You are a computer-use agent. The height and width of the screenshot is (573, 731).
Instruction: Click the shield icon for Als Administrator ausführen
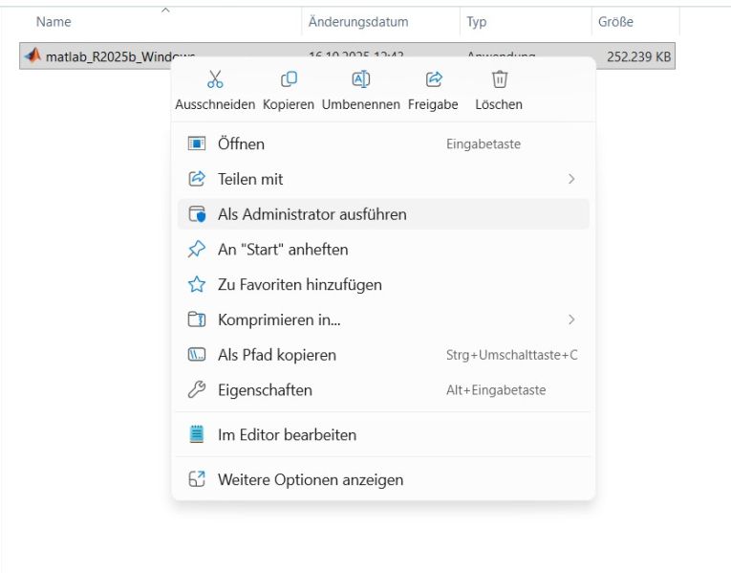click(x=197, y=214)
